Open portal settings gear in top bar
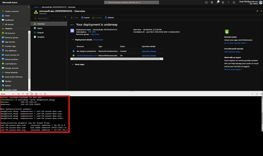This screenshot has width=263, height=156. [223, 2]
